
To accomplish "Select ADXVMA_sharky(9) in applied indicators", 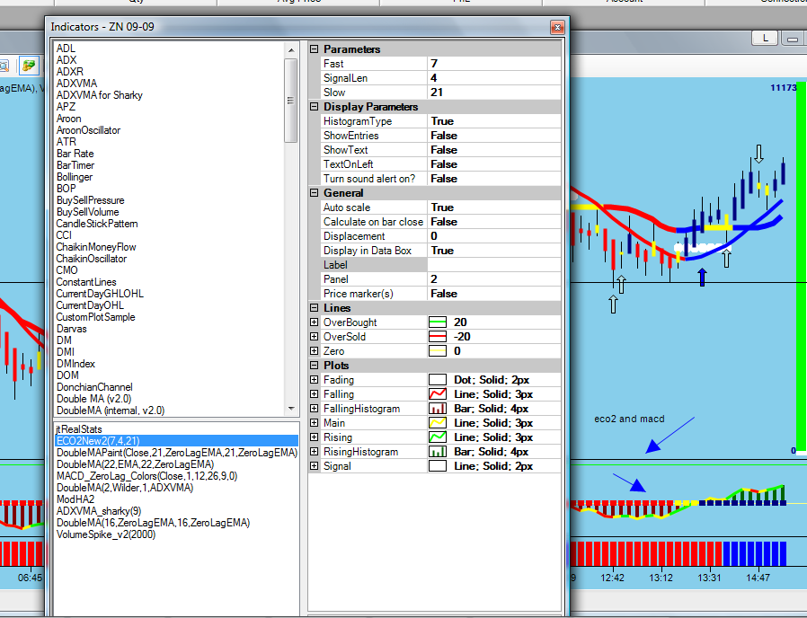I will pos(99,511).
